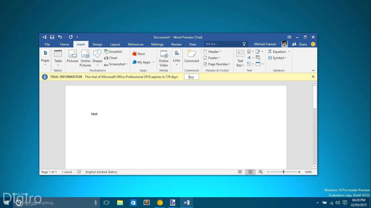The image size is (371, 208).
Task: Open the References tab
Action: tap(136, 44)
